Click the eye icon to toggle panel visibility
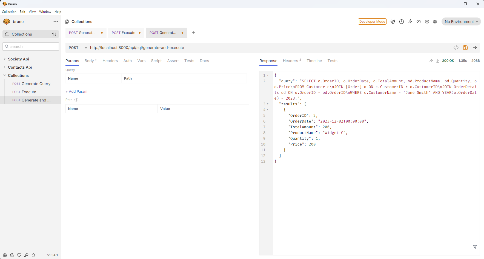 (419, 21)
